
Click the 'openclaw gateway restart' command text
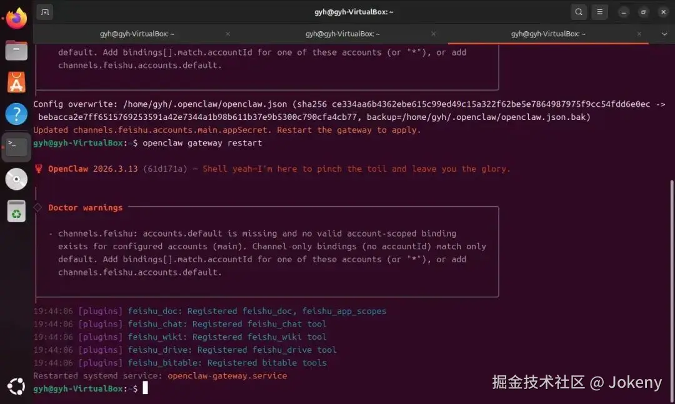(x=202, y=143)
